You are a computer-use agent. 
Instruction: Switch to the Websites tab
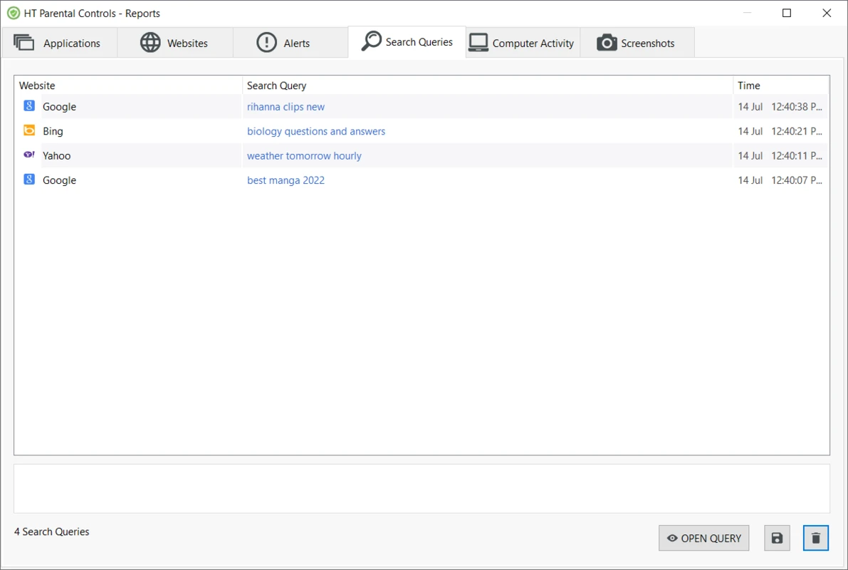tap(175, 43)
